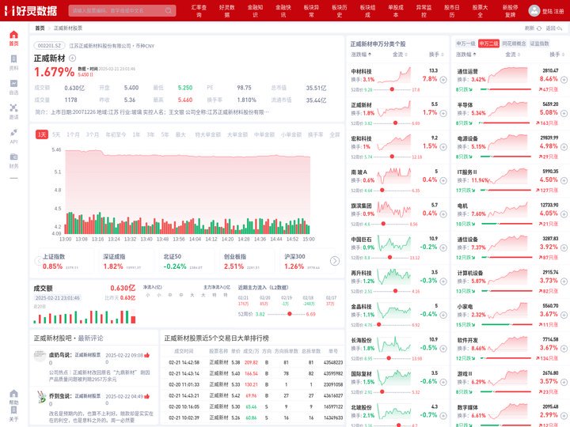Click the plus icon on 中国巨石 row

443,248
